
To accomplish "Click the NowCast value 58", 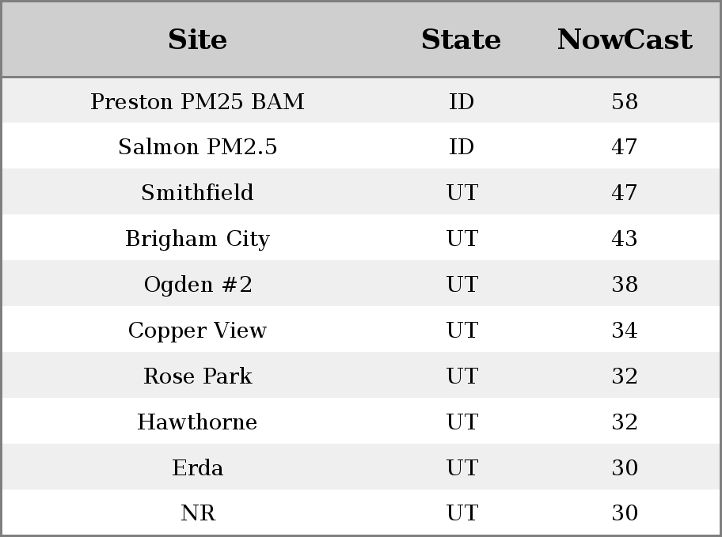I will [624, 102].
